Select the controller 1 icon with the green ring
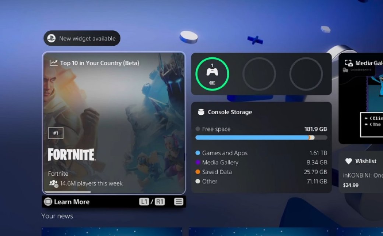This screenshot has height=236, width=383. tap(212, 74)
